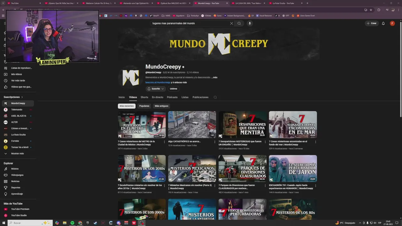402x226 pixels.
Task: Switch to the Pódcasts tab
Action: point(172,97)
